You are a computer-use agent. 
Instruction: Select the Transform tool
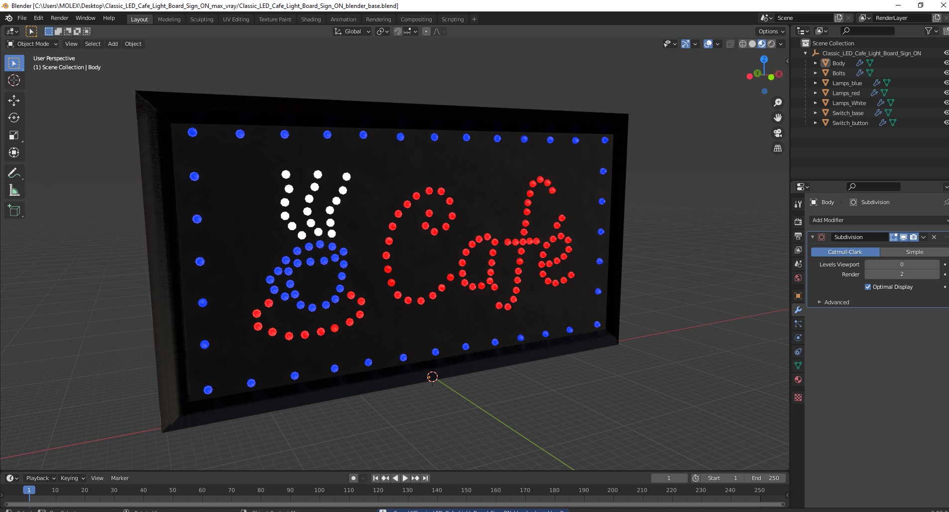(14, 153)
